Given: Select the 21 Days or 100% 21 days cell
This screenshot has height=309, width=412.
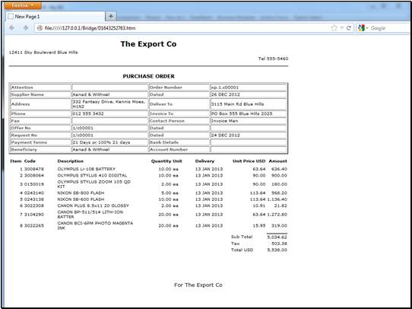Looking at the screenshot, I should tap(109, 142).
